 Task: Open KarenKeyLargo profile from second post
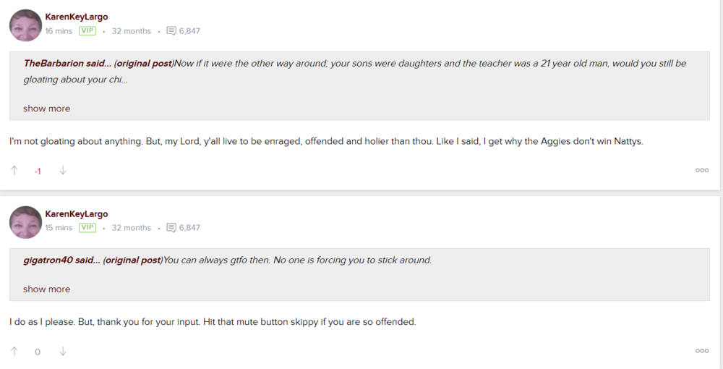click(76, 214)
